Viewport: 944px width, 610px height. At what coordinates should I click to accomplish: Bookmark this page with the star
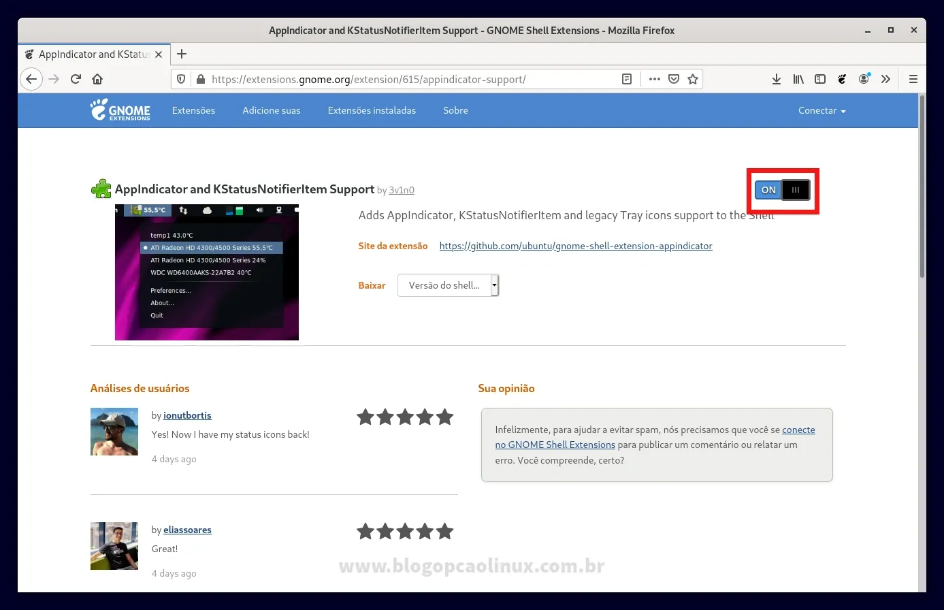coord(693,79)
